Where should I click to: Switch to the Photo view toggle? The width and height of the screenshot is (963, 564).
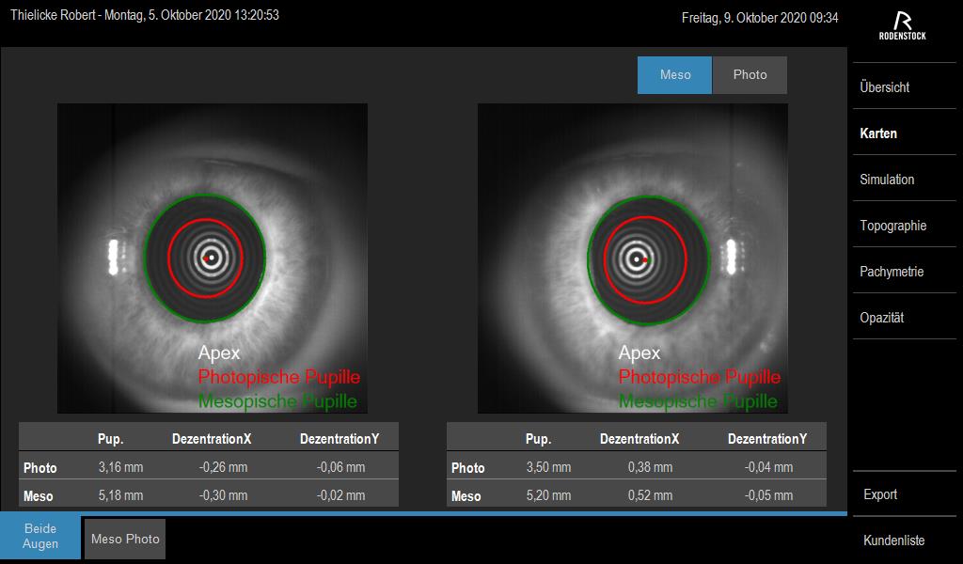tap(750, 75)
